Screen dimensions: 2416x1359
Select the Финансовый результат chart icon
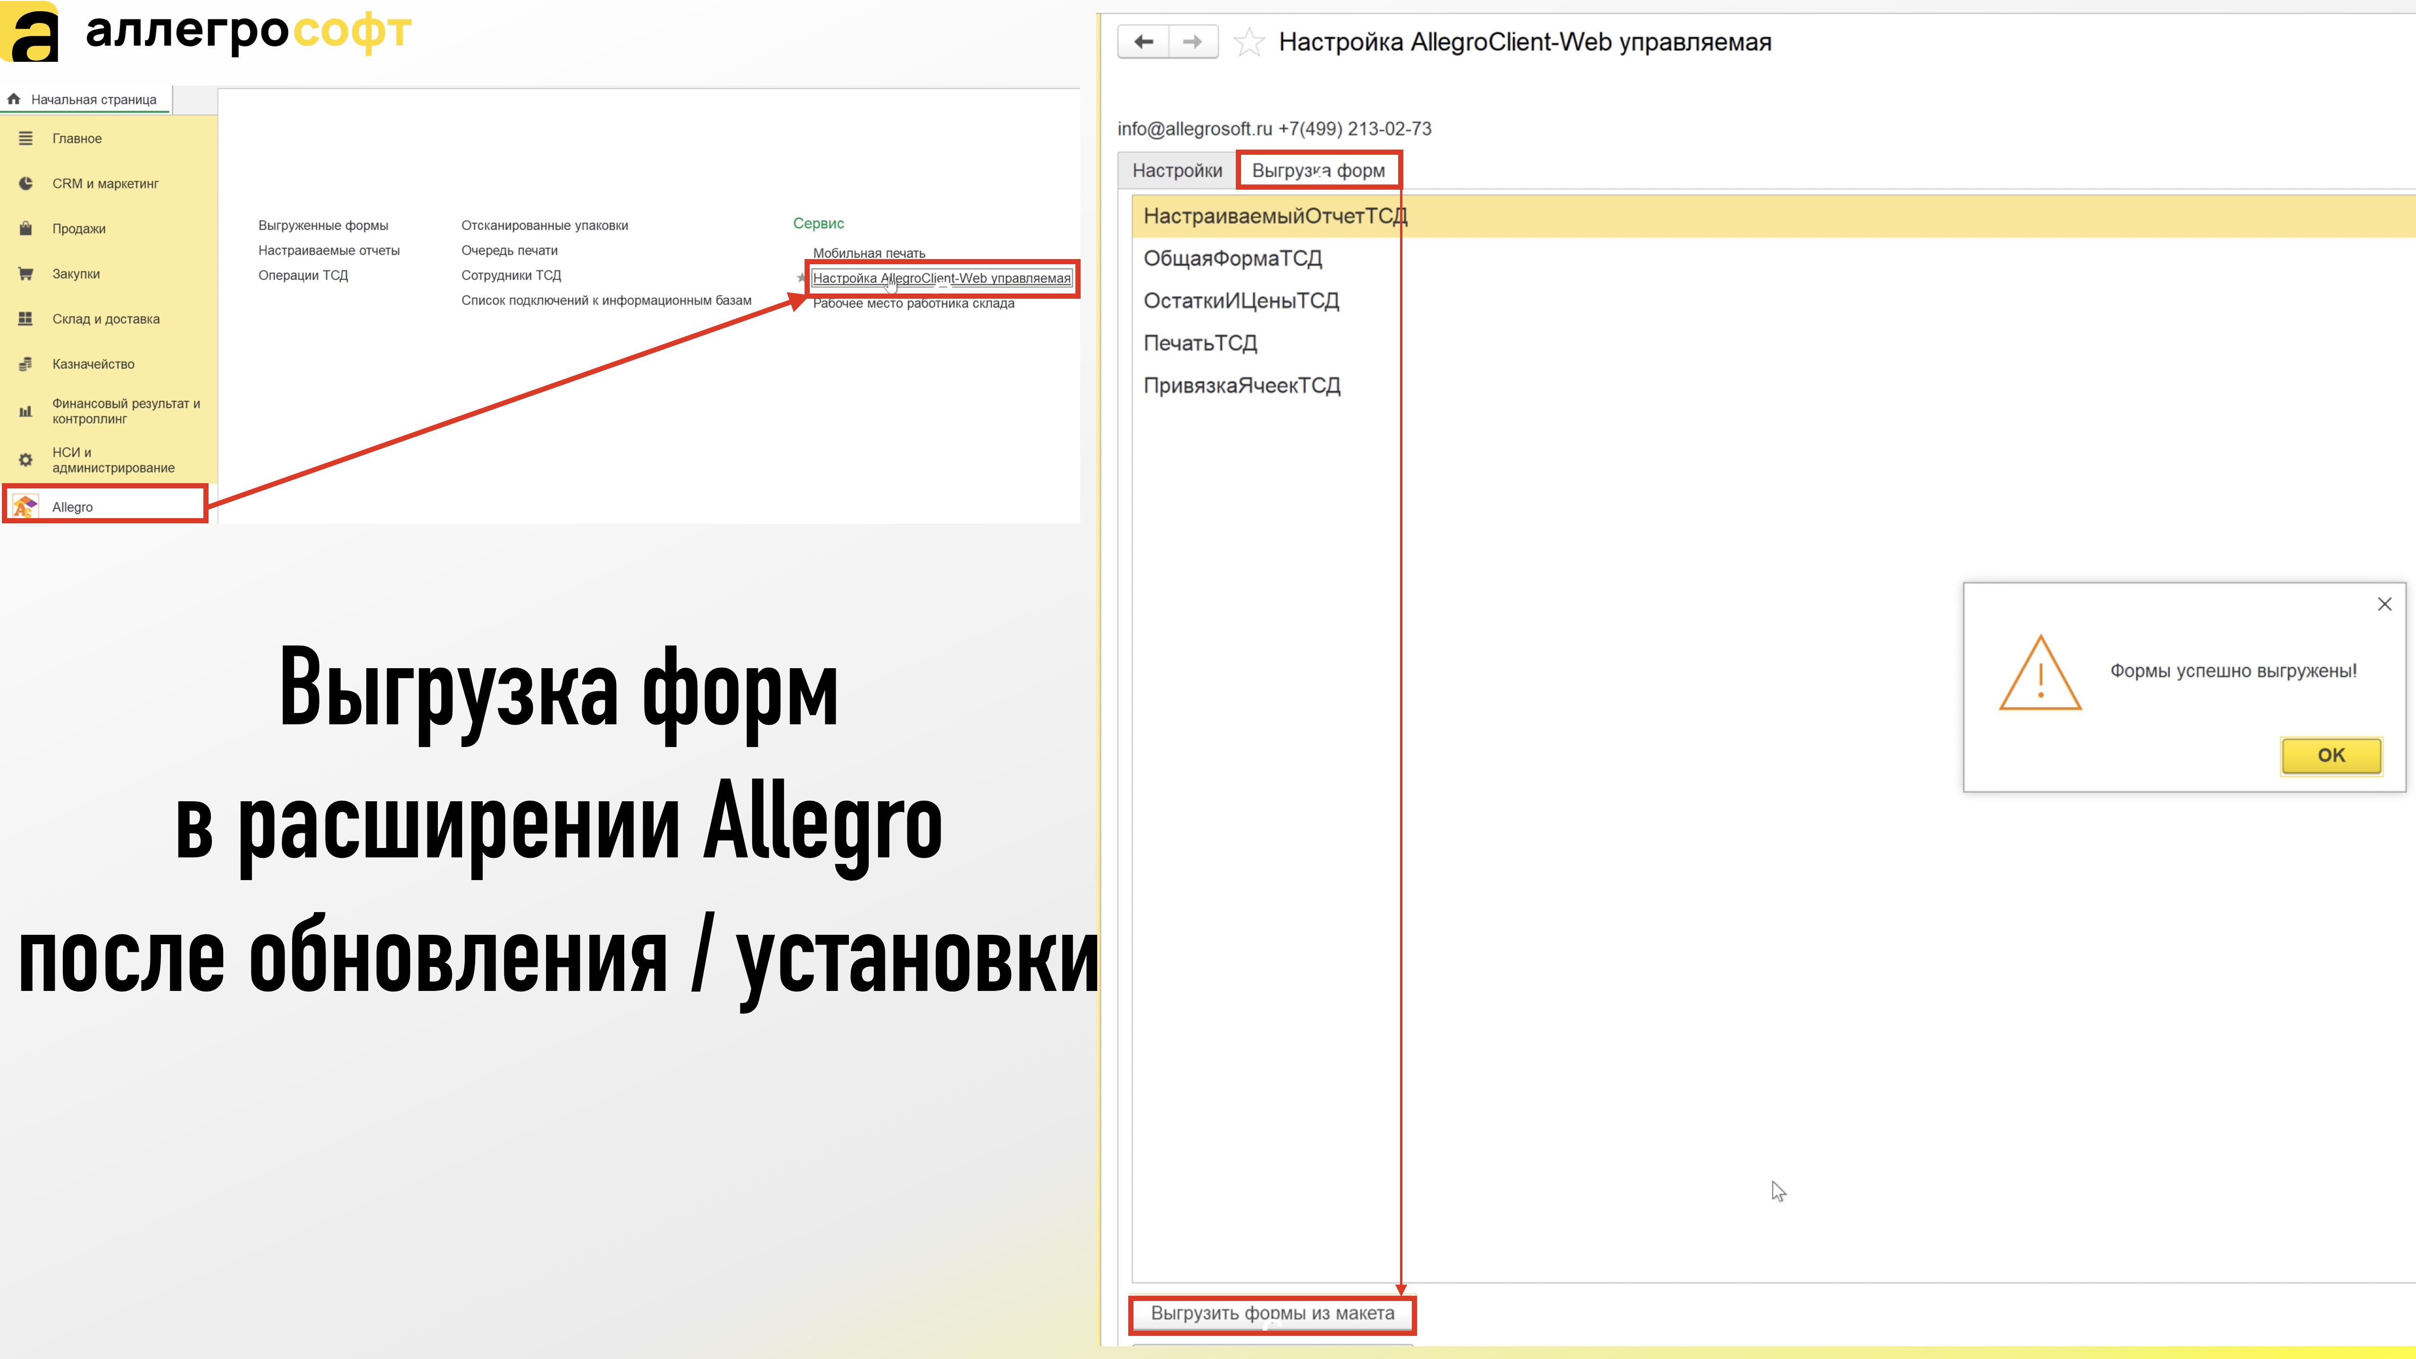pos(25,411)
